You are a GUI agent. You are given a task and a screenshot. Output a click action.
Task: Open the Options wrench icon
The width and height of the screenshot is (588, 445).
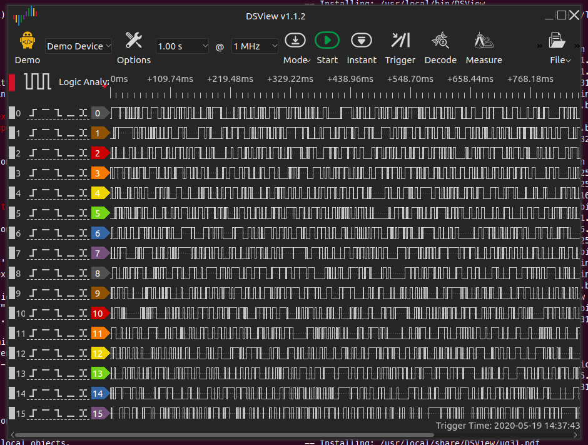[133, 41]
